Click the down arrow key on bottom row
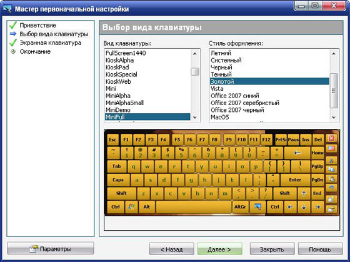 pyautogui.click(x=304, y=207)
